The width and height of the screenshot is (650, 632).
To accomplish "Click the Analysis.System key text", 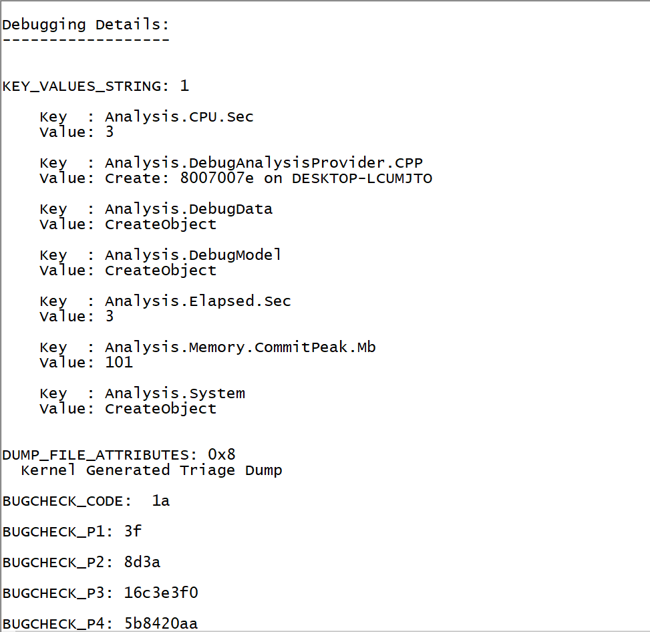I will pos(174,393).
